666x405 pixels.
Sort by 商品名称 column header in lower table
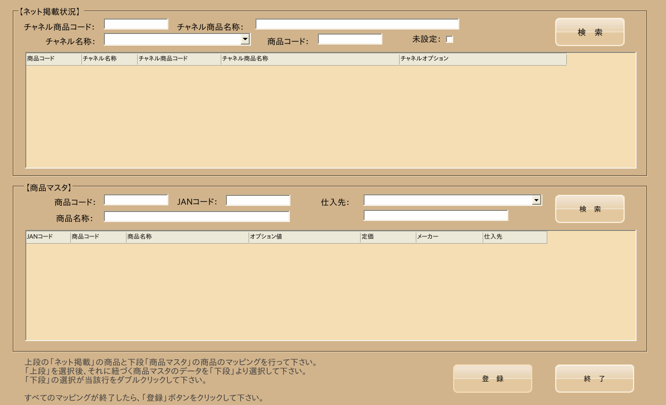click(x=187, y=237)
